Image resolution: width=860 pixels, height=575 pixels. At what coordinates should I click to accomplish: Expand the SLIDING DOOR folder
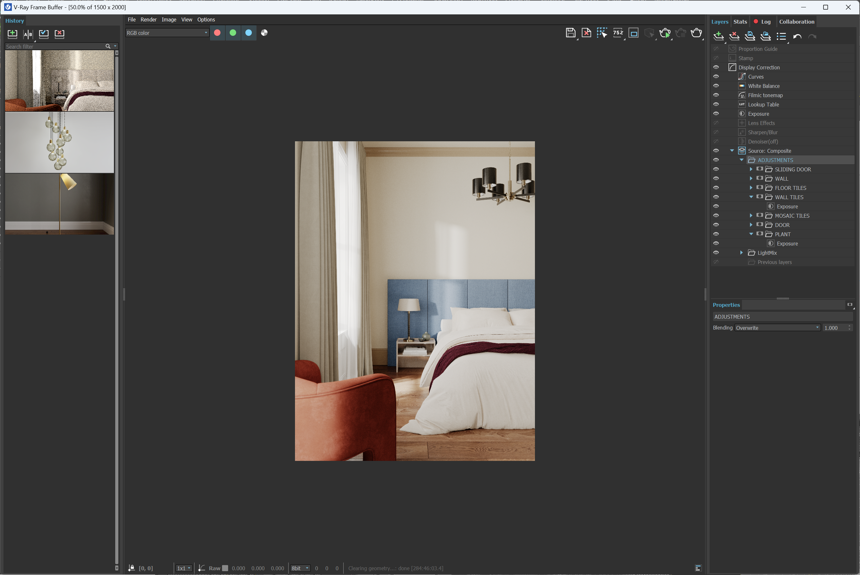point(751,169)
